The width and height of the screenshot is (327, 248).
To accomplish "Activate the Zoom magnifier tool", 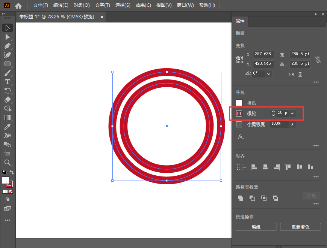I will tap(7, 163).
